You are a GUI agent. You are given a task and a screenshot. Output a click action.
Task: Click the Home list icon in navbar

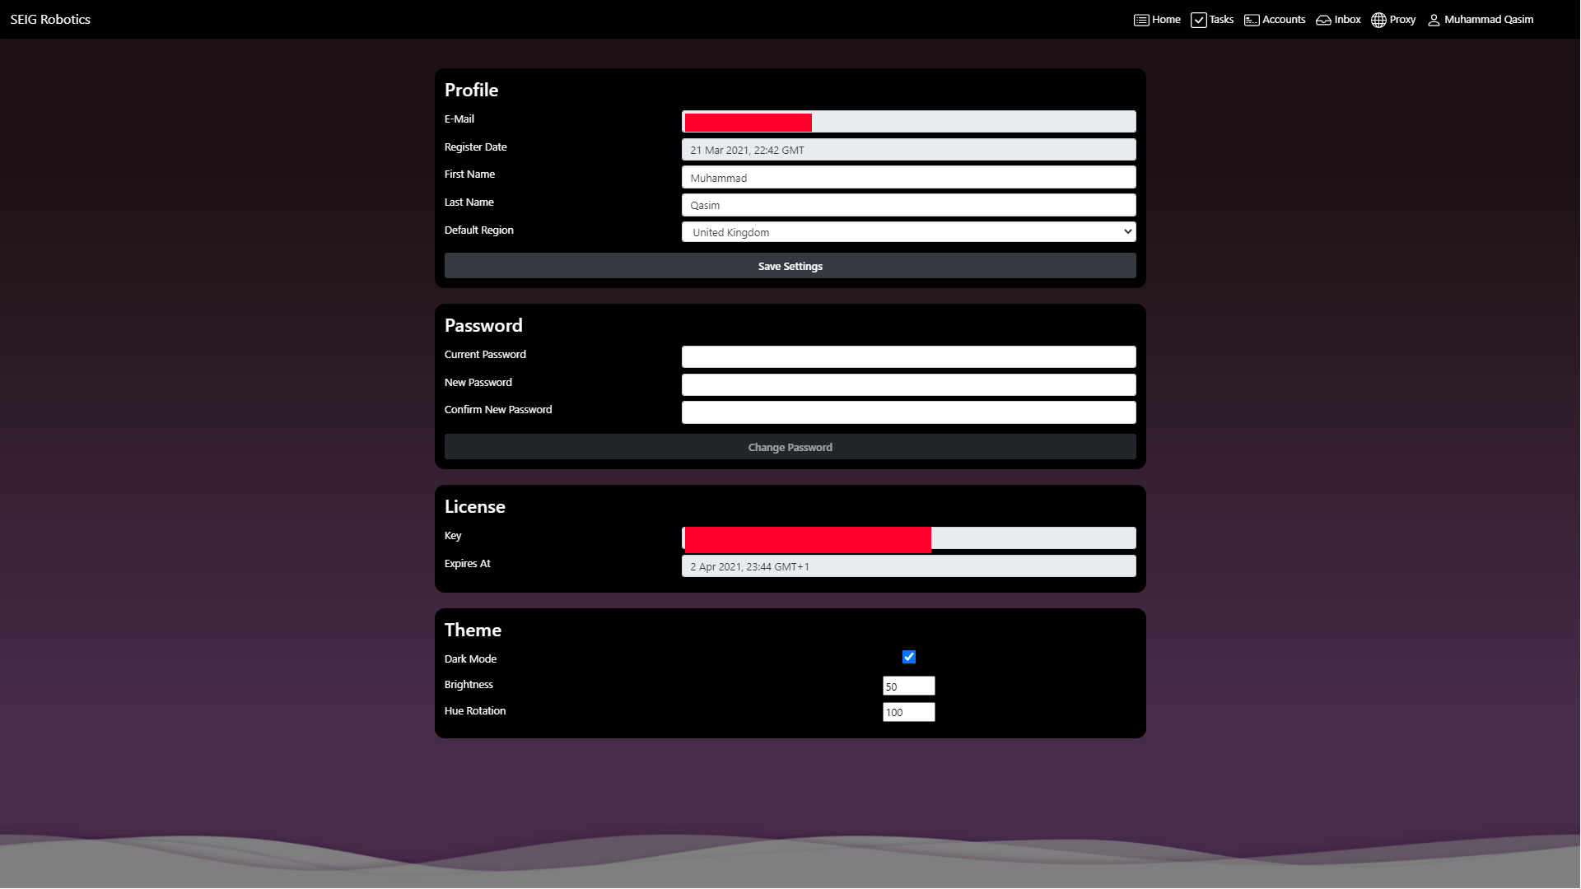point(1141,20)
